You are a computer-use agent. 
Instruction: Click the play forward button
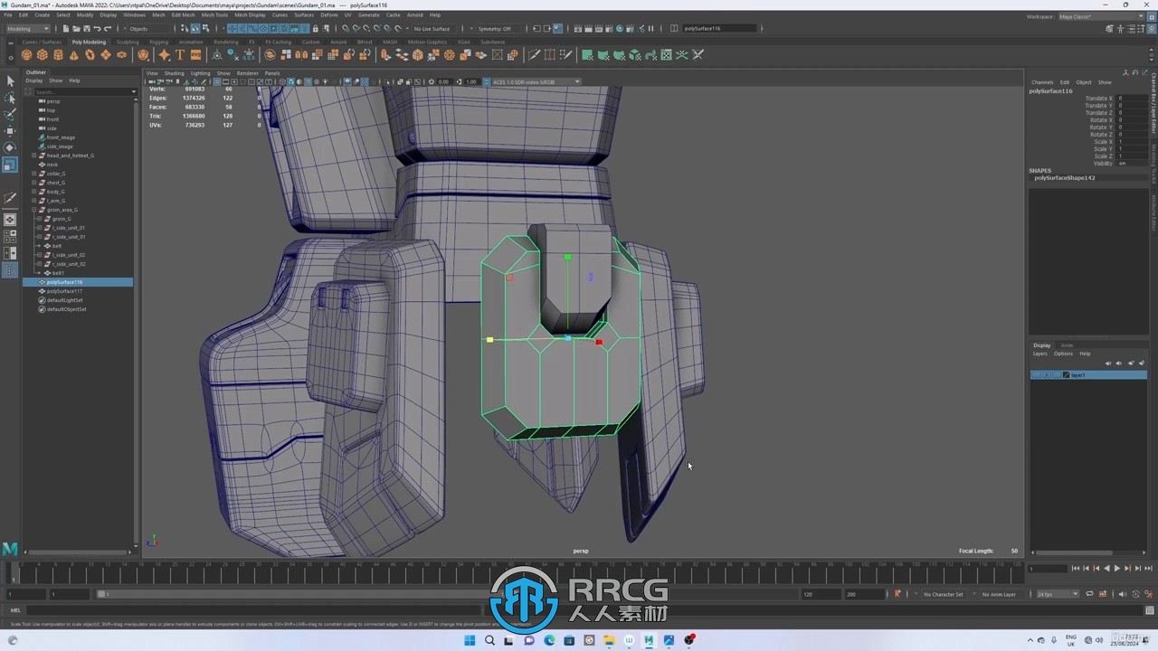[1116, 569]
